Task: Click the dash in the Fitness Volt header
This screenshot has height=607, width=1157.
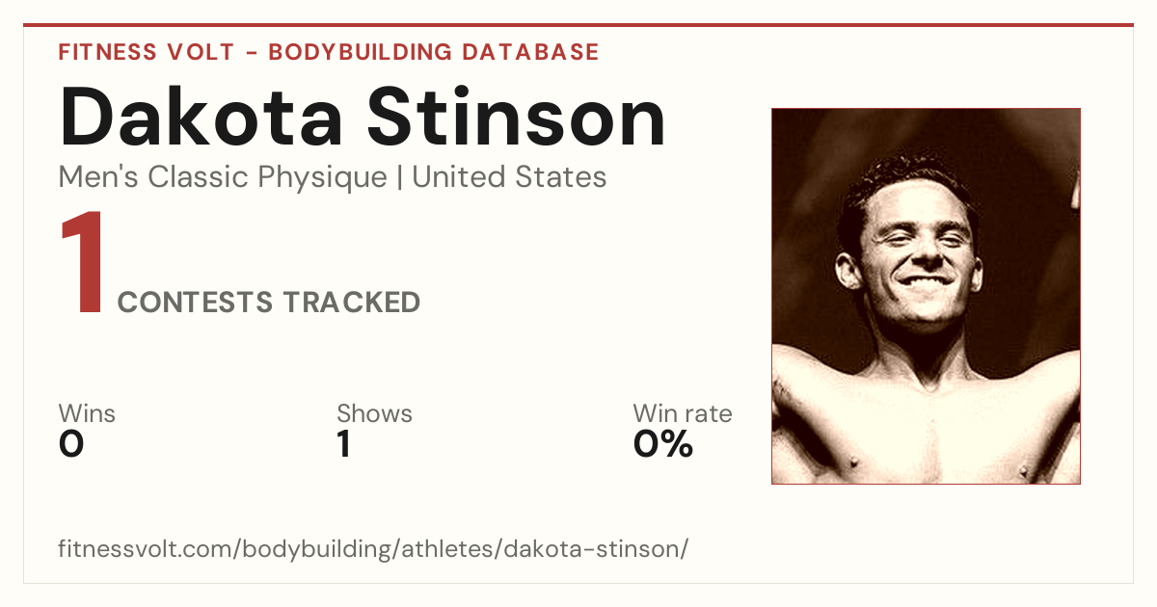Action: tap(251, 53)
